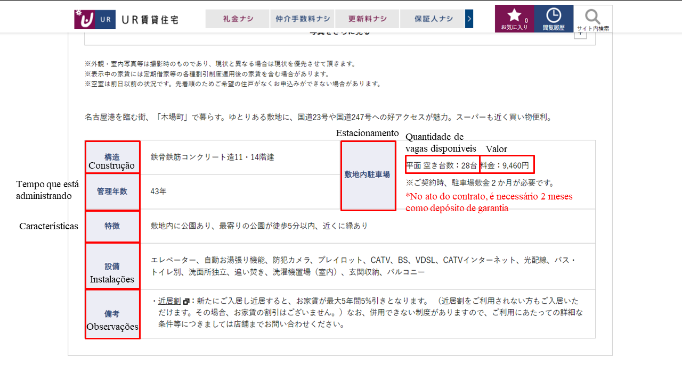The width and height of the screenshot is (682, 383).
Task: Click external link icon beside 近居割
Action: pyautogui.click(x=186, y=301)
